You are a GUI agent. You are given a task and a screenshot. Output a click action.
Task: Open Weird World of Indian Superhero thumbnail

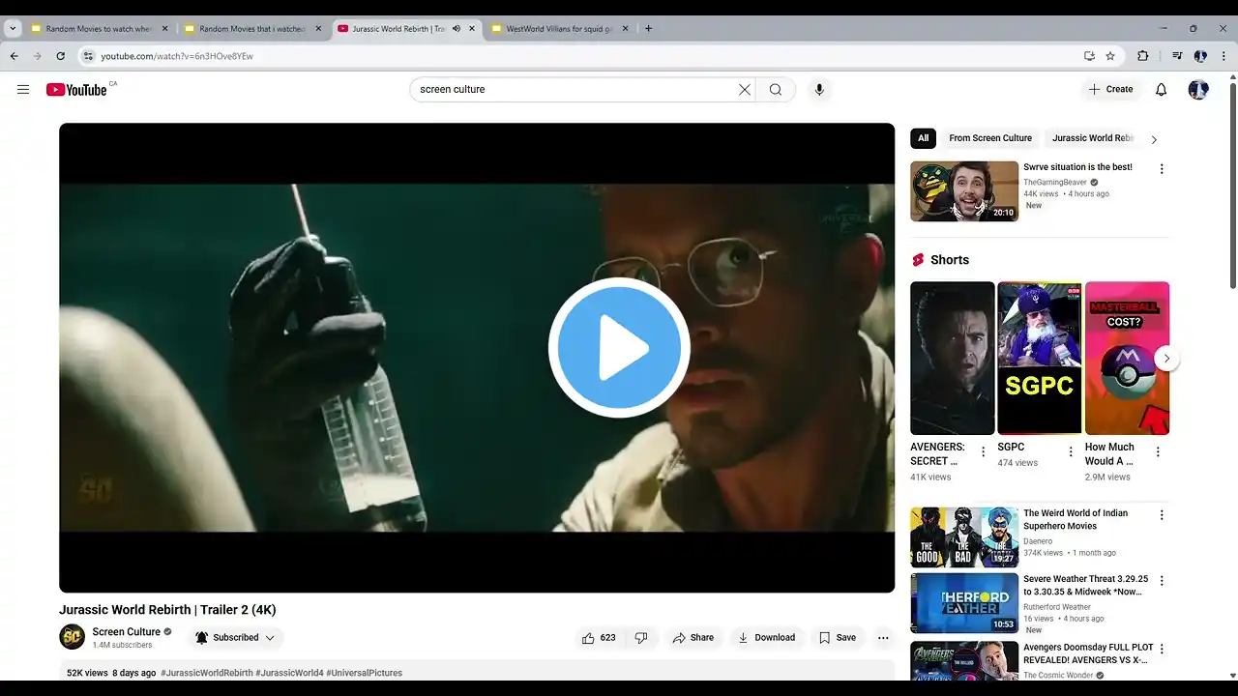964,537
